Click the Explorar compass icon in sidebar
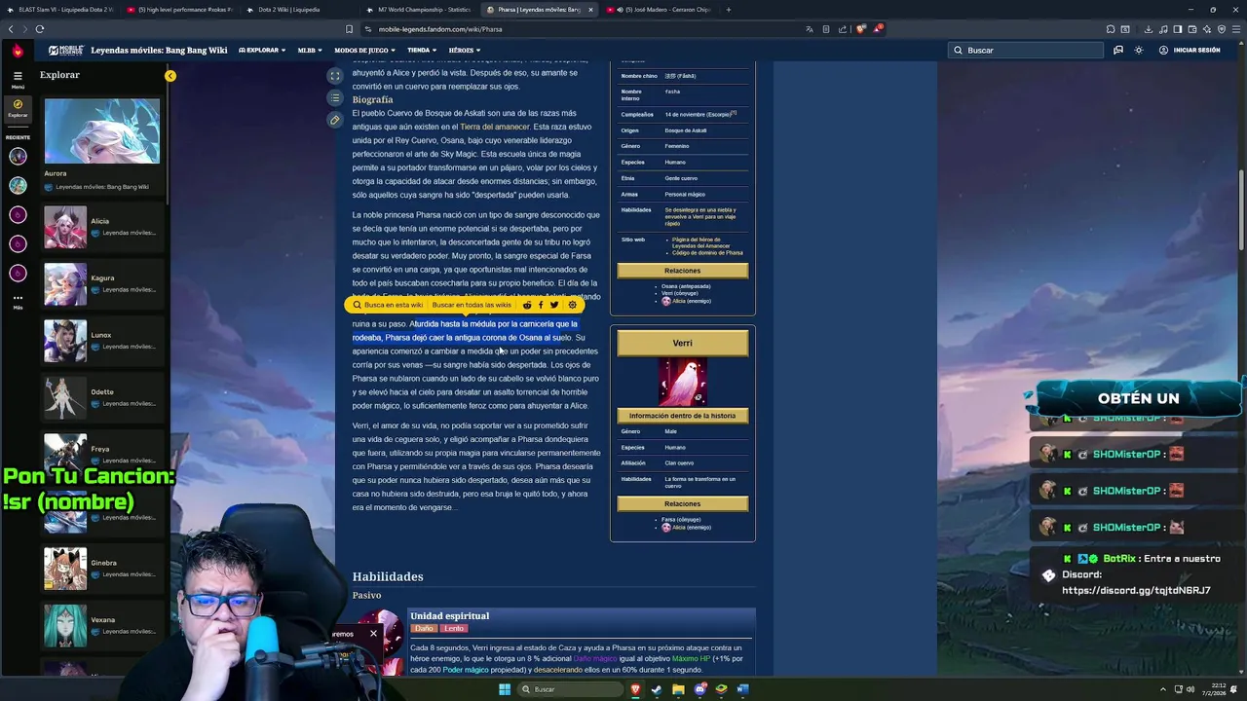Viewport: 1247px width, 701px height. [x=18, y=105]
